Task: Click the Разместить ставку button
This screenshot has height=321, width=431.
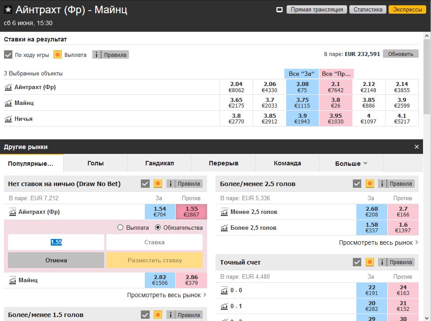Action: pos(155,260)
